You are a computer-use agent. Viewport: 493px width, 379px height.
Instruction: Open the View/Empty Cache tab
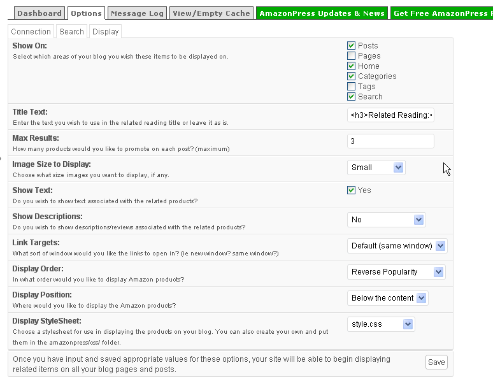211,13
